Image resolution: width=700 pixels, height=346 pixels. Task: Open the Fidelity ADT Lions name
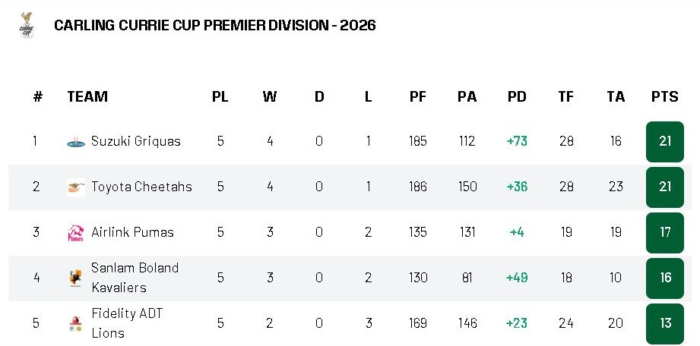pos(127,322)
